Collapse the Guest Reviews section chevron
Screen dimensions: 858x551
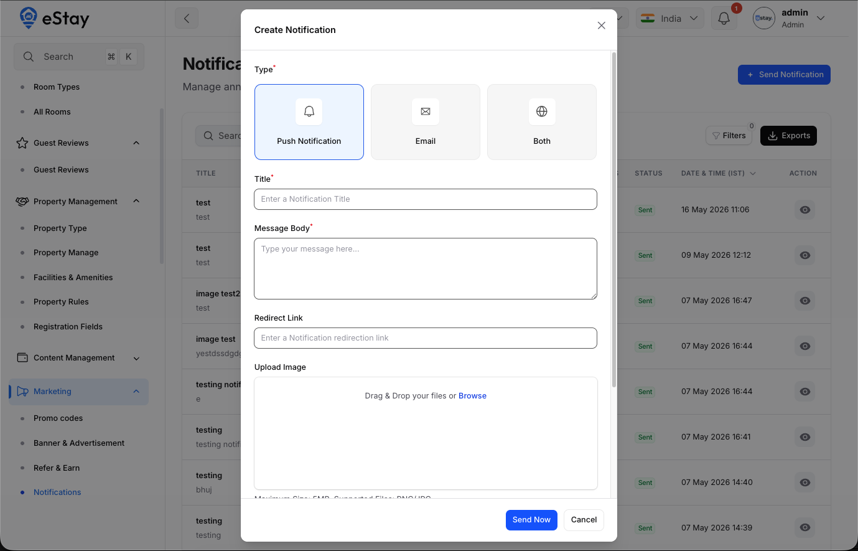tap(136, 143)
